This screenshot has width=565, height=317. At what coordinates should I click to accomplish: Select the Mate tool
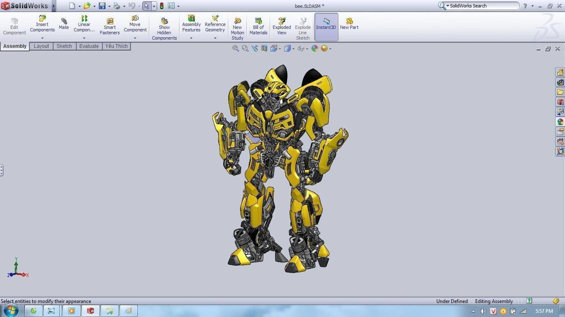(64, 24)
